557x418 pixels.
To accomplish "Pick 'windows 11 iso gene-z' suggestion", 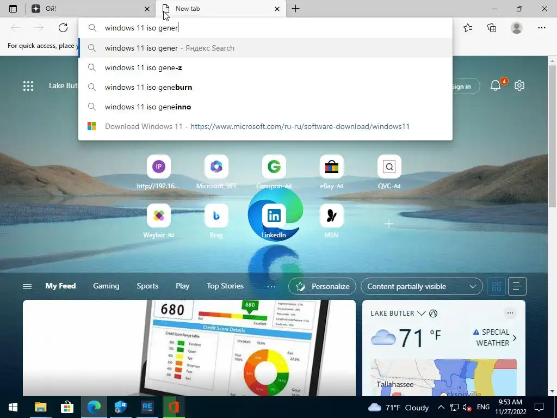I will click(265, 67).
